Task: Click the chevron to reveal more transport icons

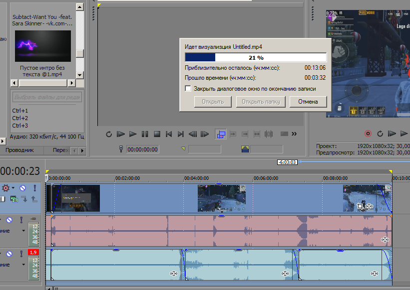Action: point(295,135)
